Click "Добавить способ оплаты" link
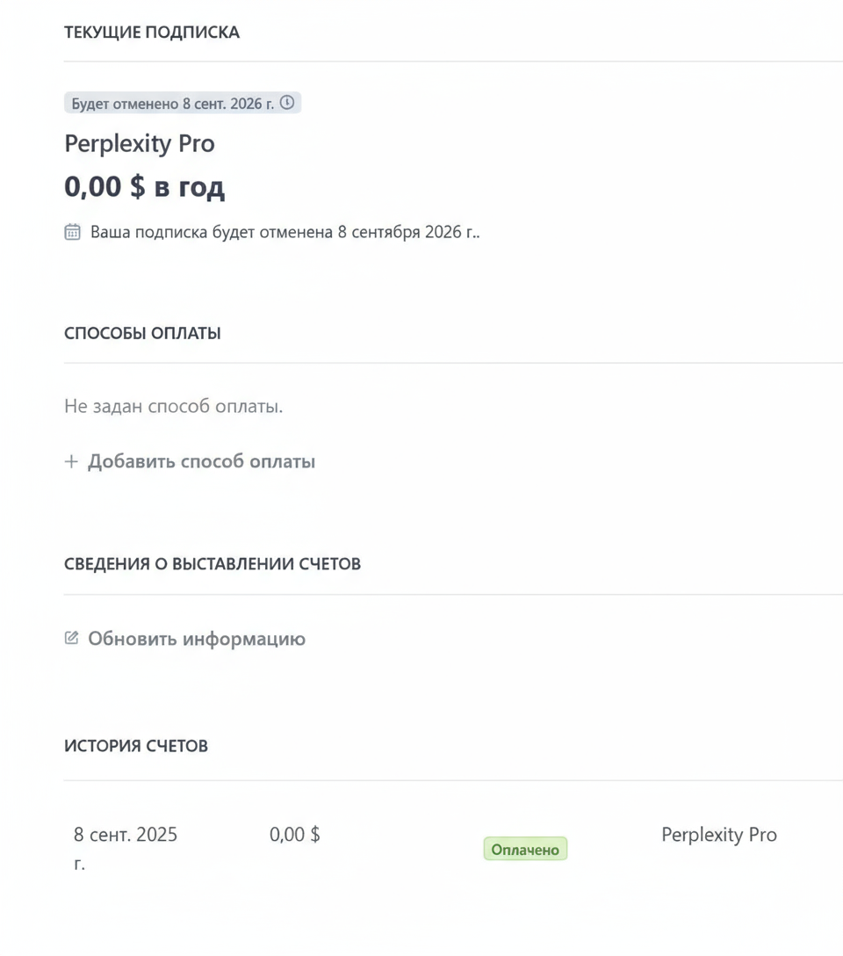 click(201, 461)
